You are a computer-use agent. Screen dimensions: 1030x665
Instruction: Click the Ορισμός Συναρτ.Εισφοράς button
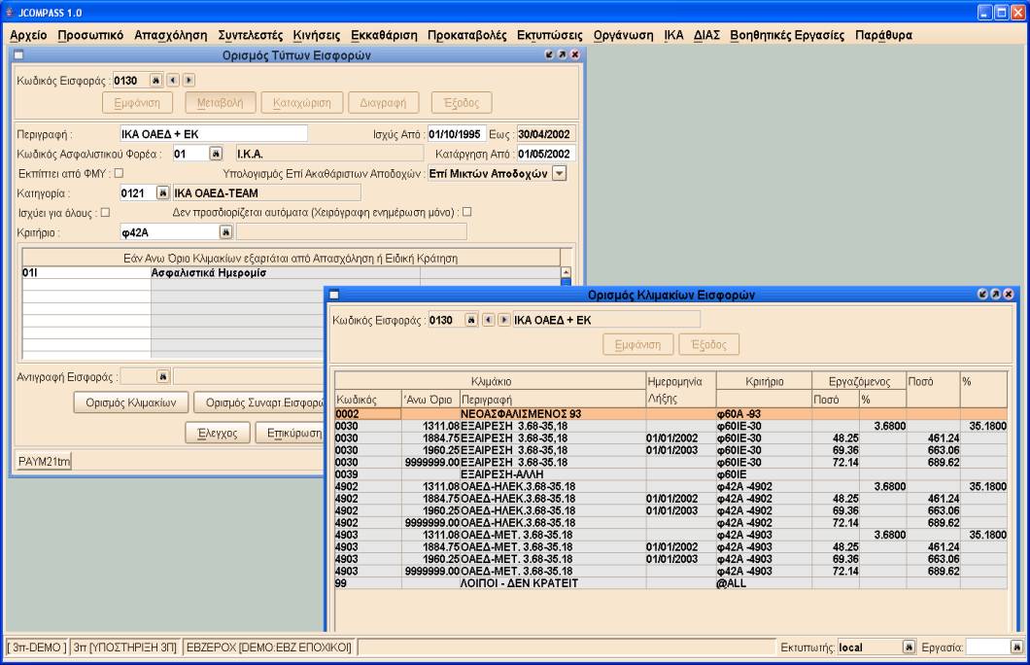tap(259, 402)
